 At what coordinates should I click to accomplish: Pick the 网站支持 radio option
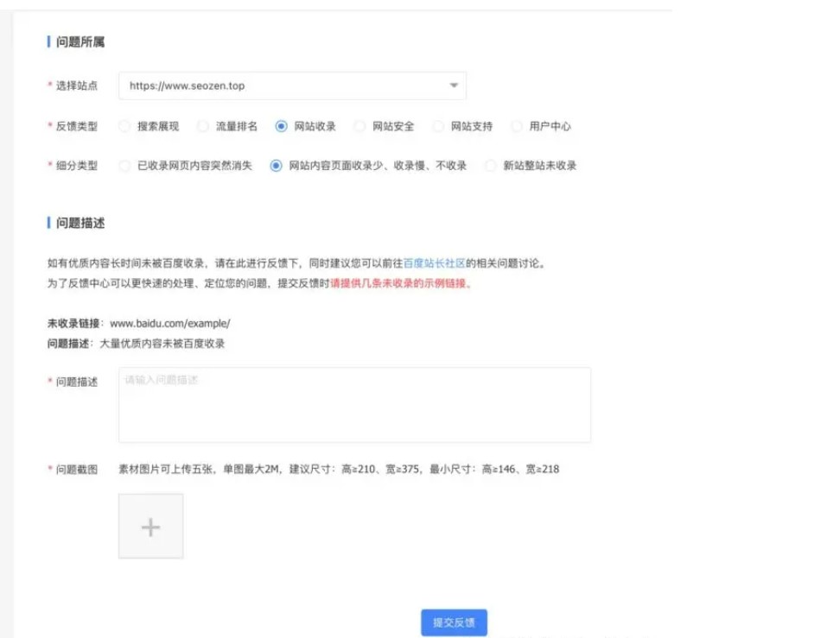[438, 126]
